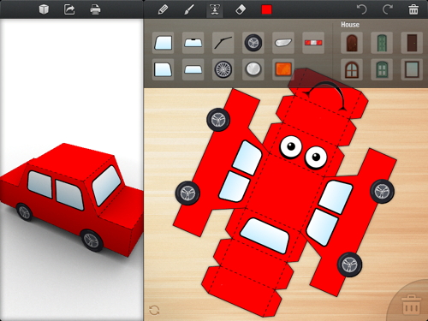Pick the arched brown window sticker
Screen dimensions: 428x321
[352, 69]
